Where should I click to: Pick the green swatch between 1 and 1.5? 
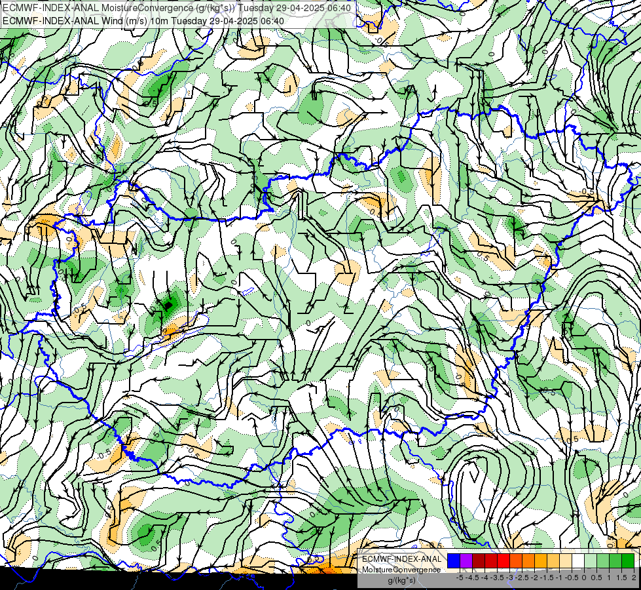(615, 560)
